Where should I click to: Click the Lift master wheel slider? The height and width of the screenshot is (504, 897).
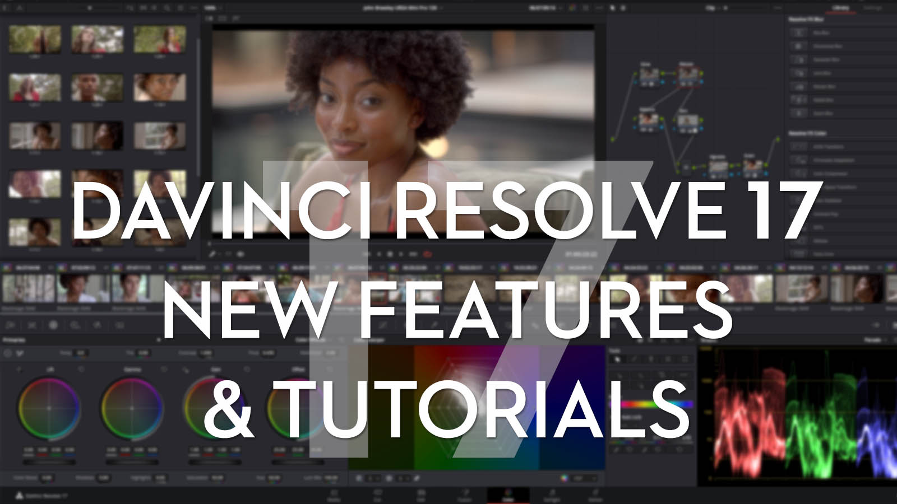(48, 463)
